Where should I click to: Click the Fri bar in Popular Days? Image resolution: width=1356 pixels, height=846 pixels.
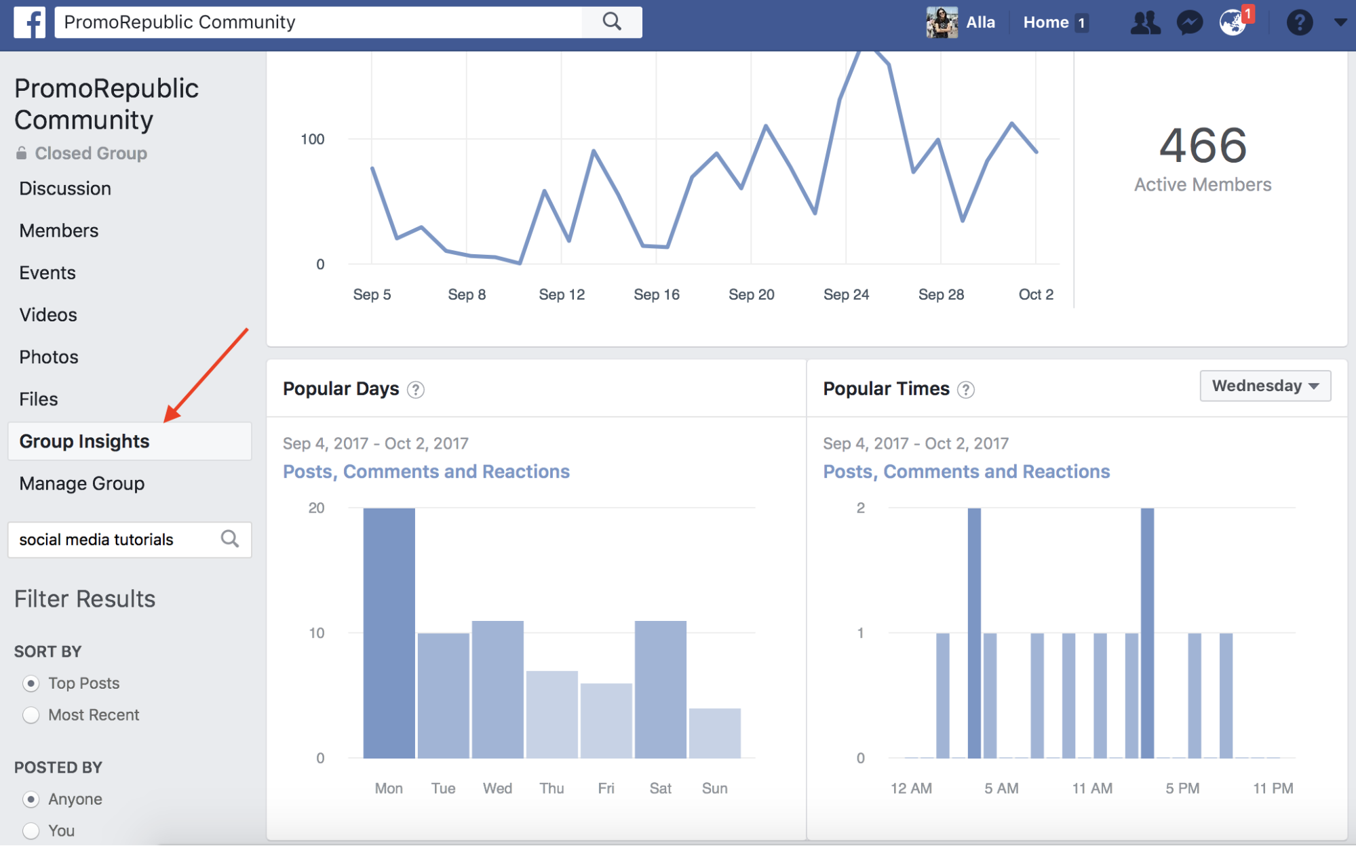[x=606, y=721]
